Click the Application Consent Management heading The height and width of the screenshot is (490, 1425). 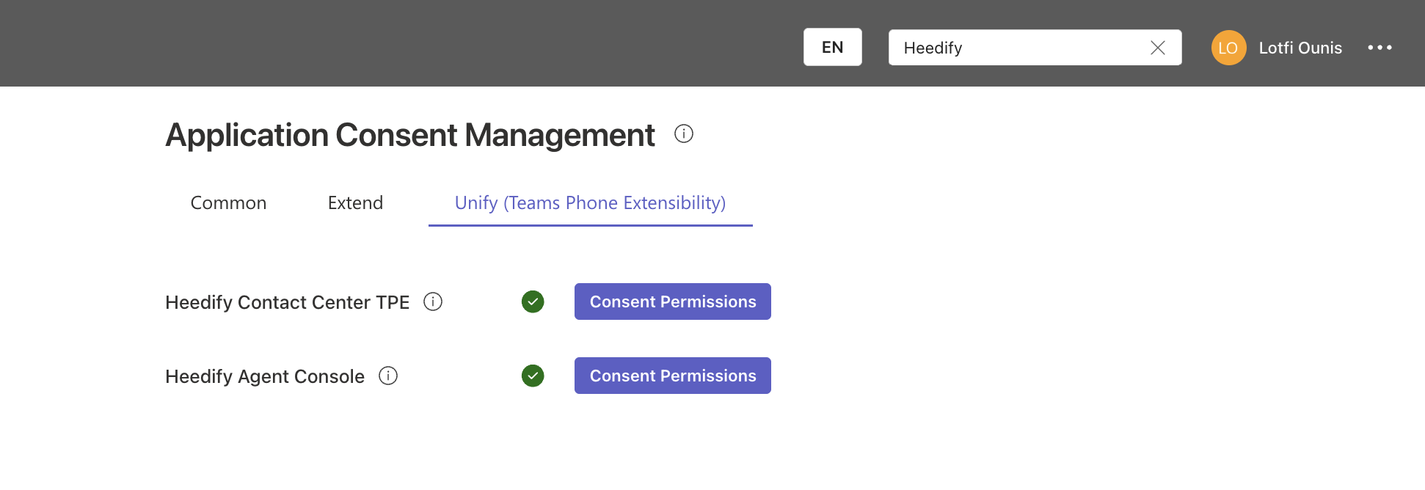[x=410, y=135]
